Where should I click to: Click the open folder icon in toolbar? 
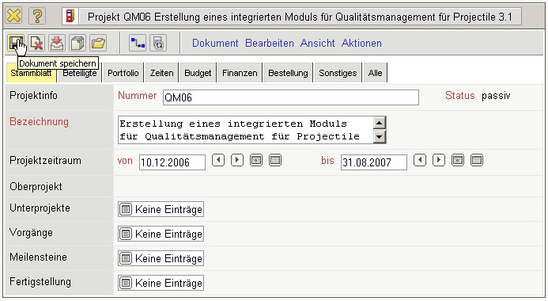[98, 44]
